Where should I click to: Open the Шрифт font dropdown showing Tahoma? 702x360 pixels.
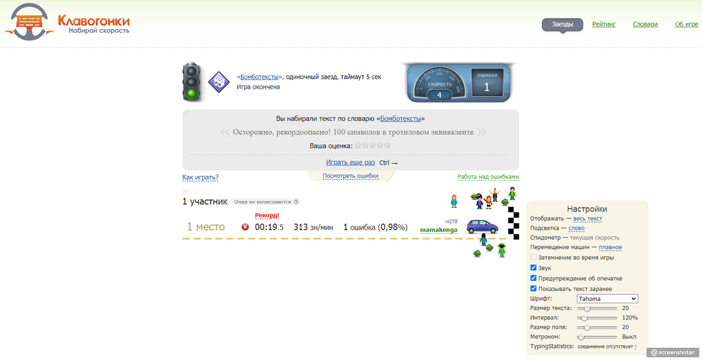[607, 298]
